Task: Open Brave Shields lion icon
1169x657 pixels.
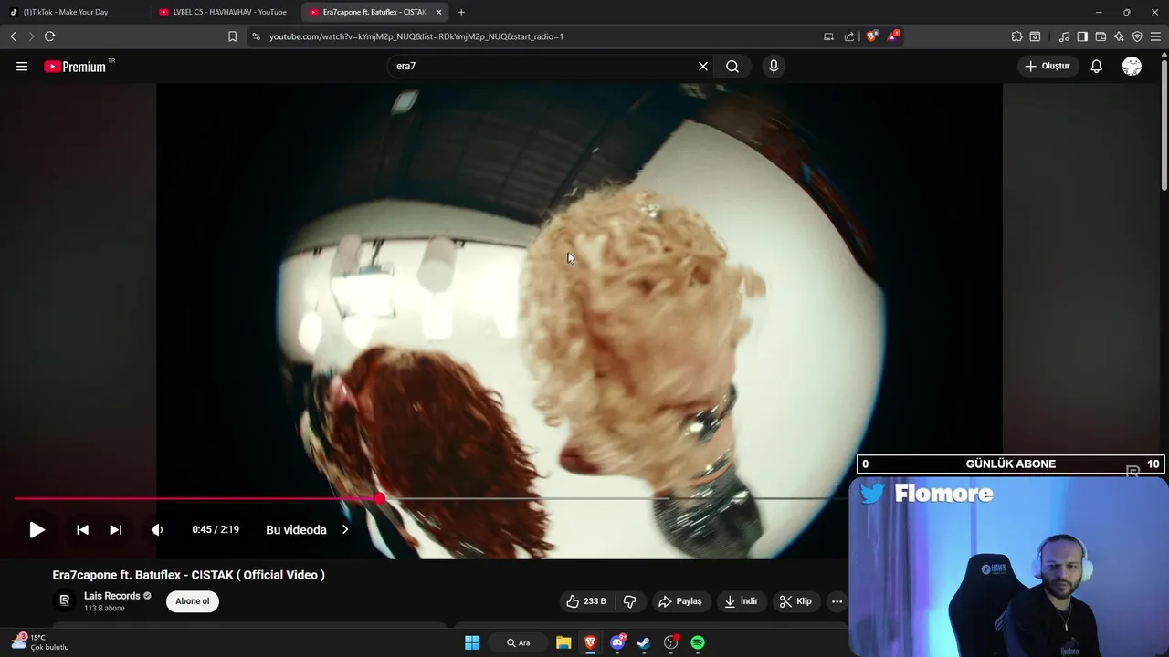Action: [x=871, y=36]
